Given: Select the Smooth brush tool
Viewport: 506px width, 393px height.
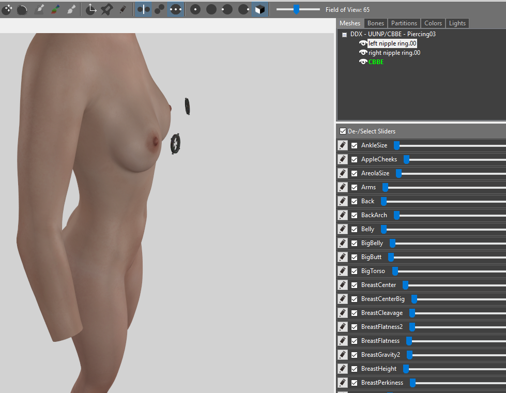Looking at the screenshot, I should [22, 10].
